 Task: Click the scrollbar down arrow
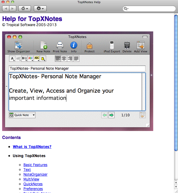click(x=176, y=187)
